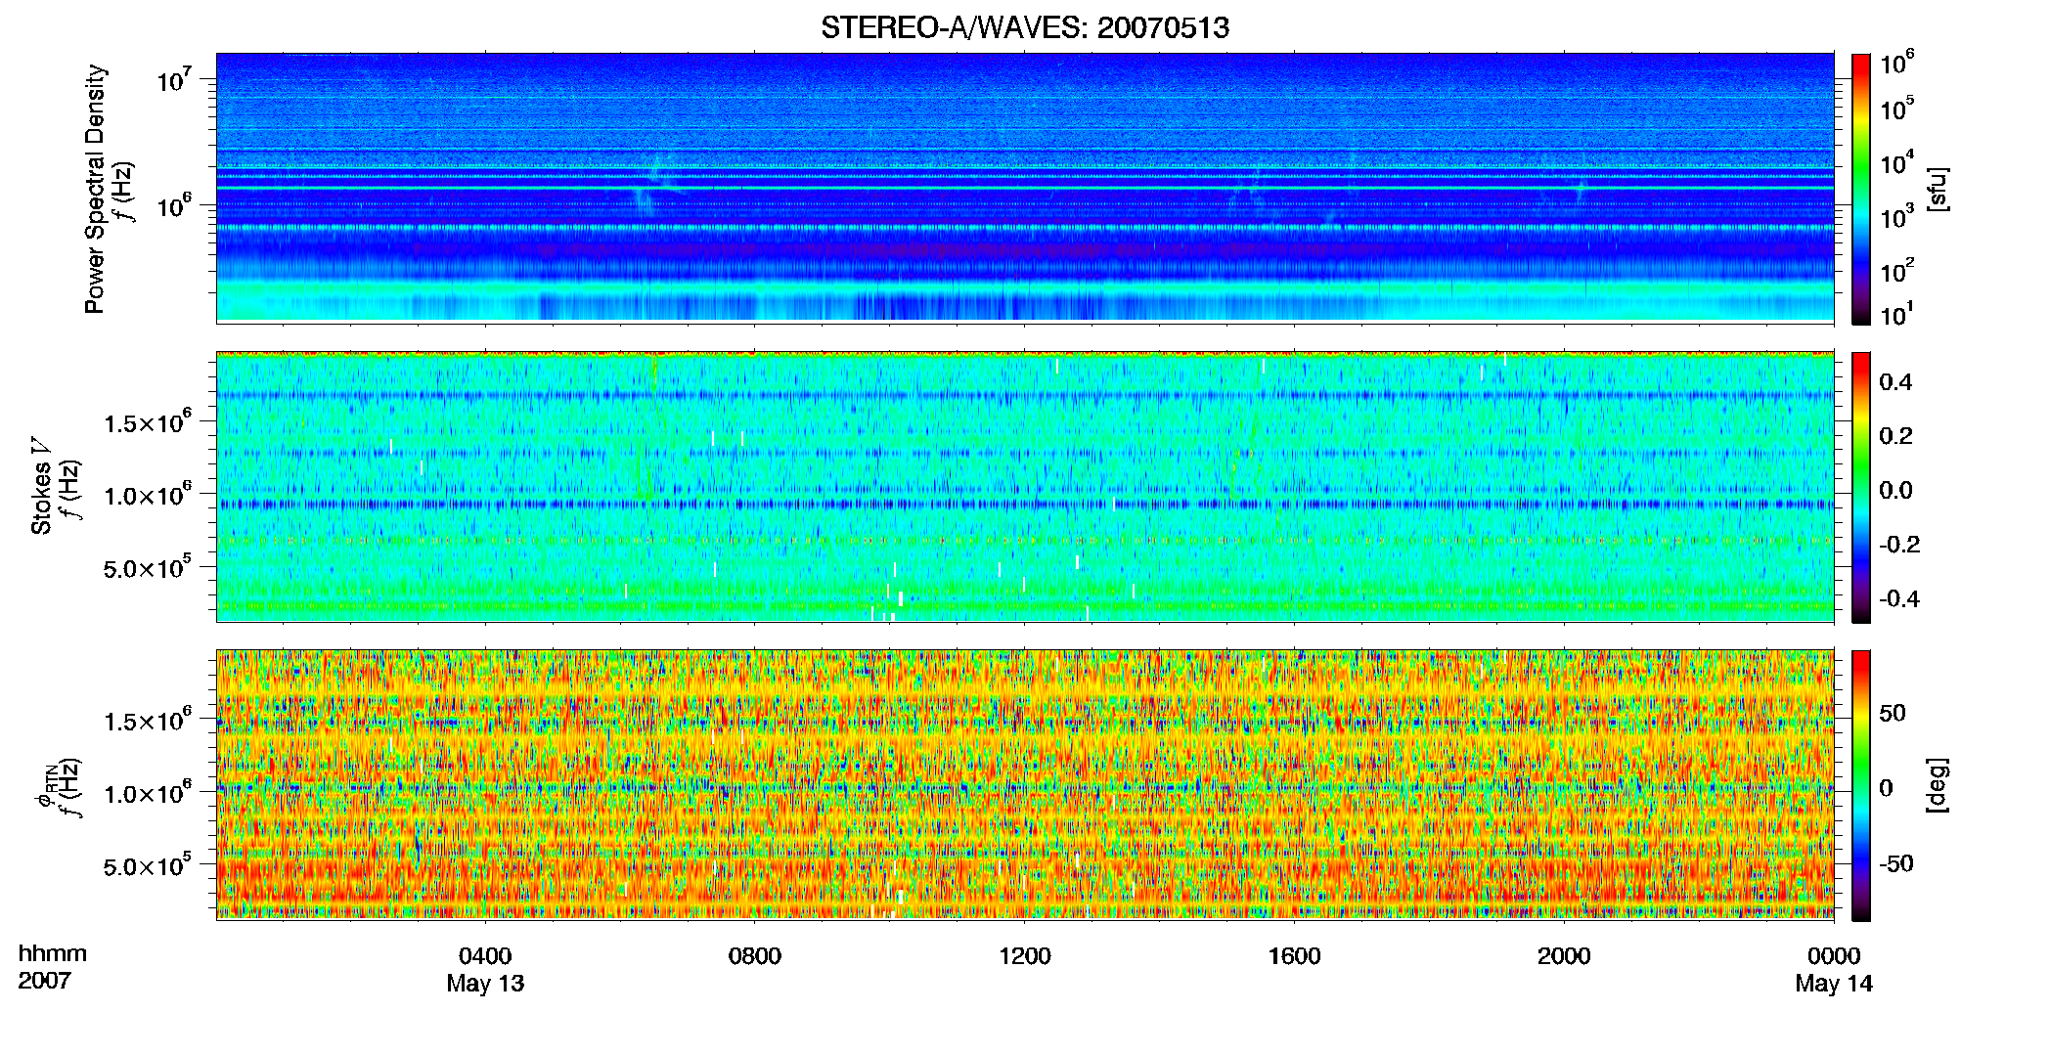Click the power spectral density spectrogram

coord(1025,189)
